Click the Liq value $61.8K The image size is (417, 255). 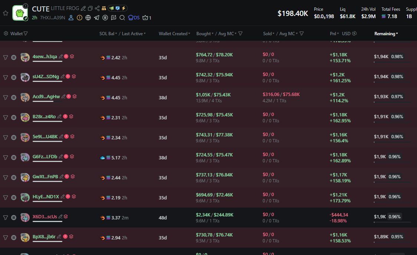(348, 16)
